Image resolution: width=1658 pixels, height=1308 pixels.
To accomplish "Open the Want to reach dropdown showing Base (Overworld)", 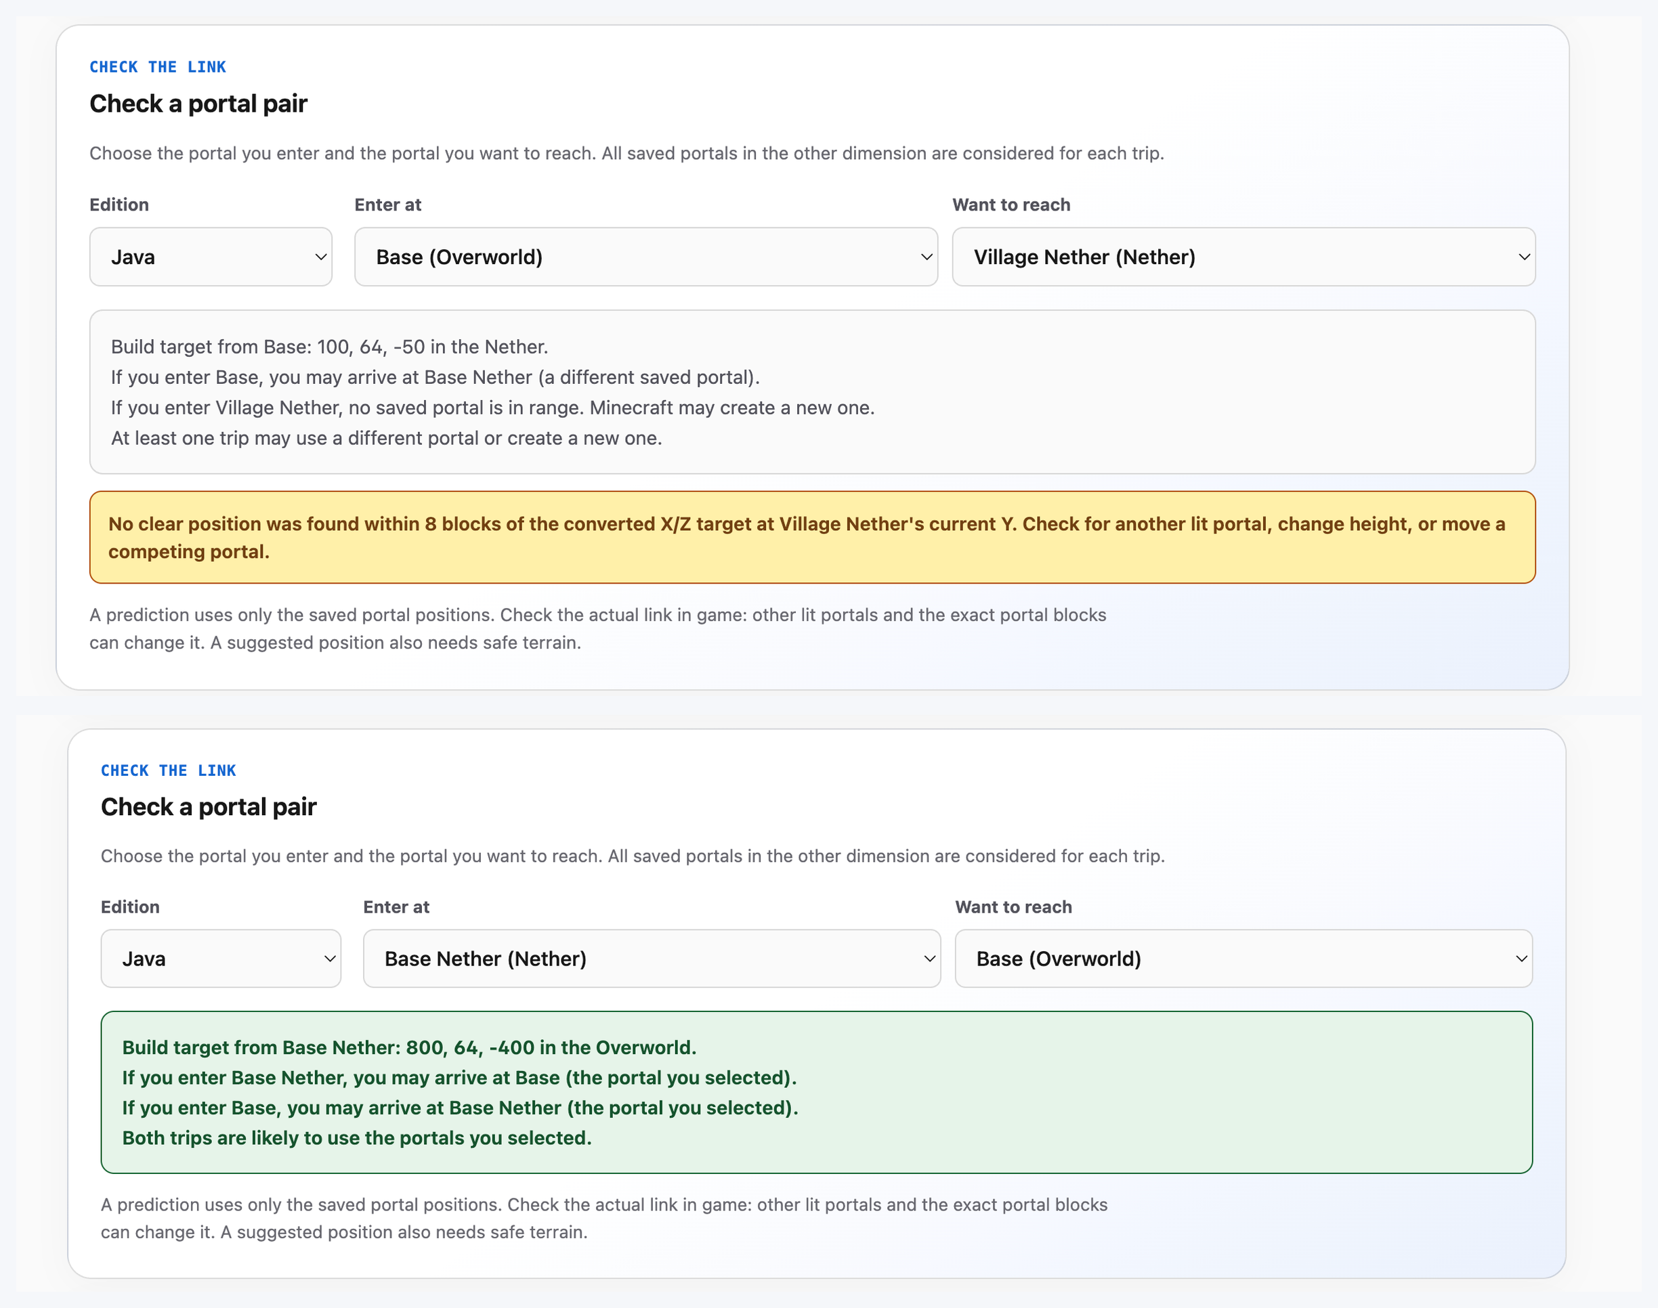I will coord(1243,958).
